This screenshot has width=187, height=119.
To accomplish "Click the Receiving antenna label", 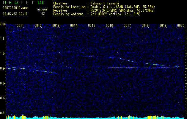I will pyautogui.click(x=68, y=14).
